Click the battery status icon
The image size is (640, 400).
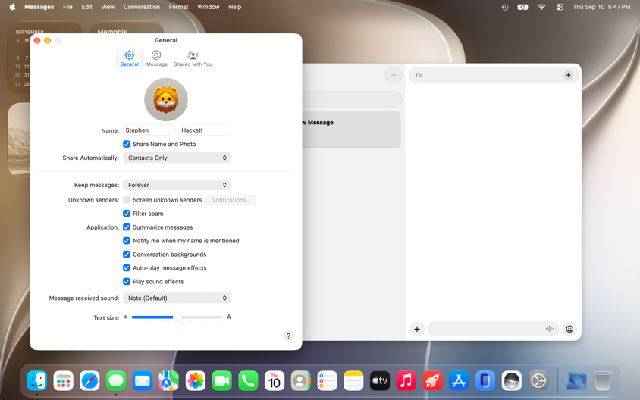pos(523,7)
